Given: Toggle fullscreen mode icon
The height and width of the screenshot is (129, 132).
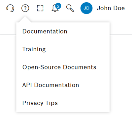Looking at the screenshot, I should [40, 8].
